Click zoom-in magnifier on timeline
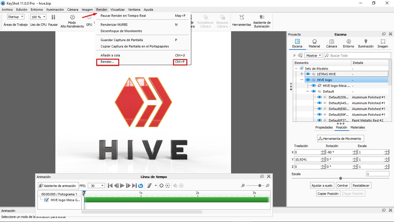Screen dimensions: 394x222 268,186
